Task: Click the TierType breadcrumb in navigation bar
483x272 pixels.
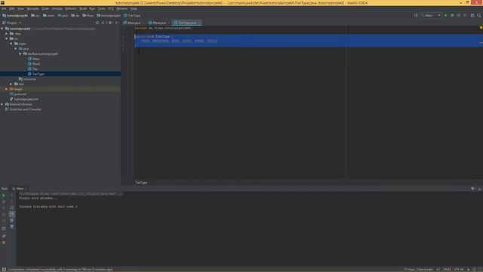Action: pos(132,15)
